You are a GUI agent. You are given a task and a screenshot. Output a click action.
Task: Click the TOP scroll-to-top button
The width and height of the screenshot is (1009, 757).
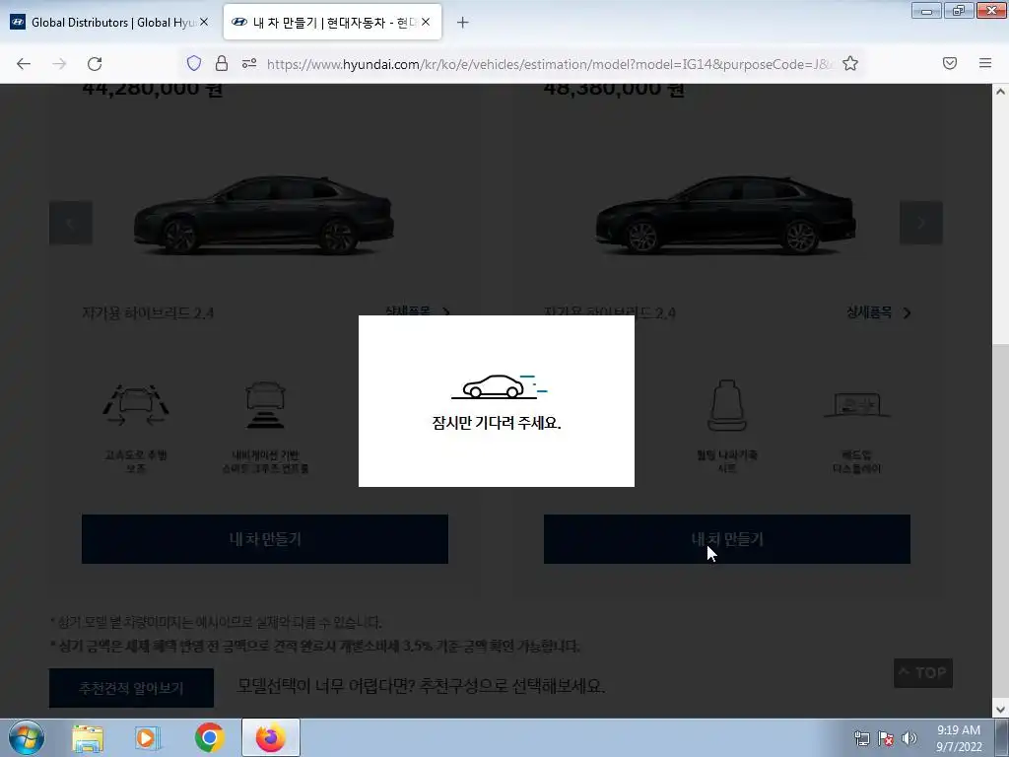pyautogui.click(x=922, y=673)
